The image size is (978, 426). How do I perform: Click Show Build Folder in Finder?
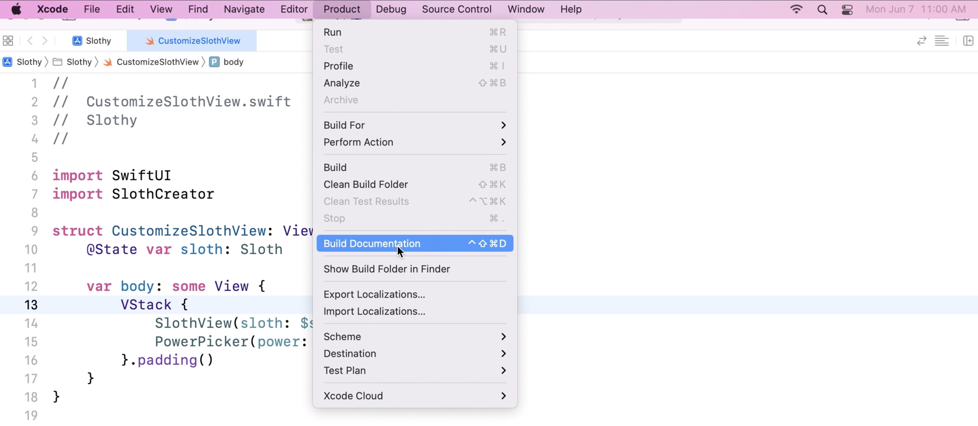[386, 269]
